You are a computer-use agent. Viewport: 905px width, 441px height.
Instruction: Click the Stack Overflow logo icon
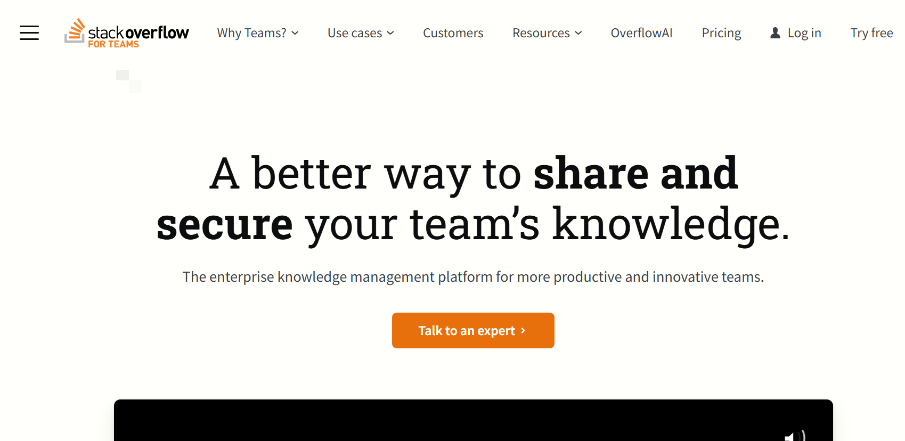75,31
